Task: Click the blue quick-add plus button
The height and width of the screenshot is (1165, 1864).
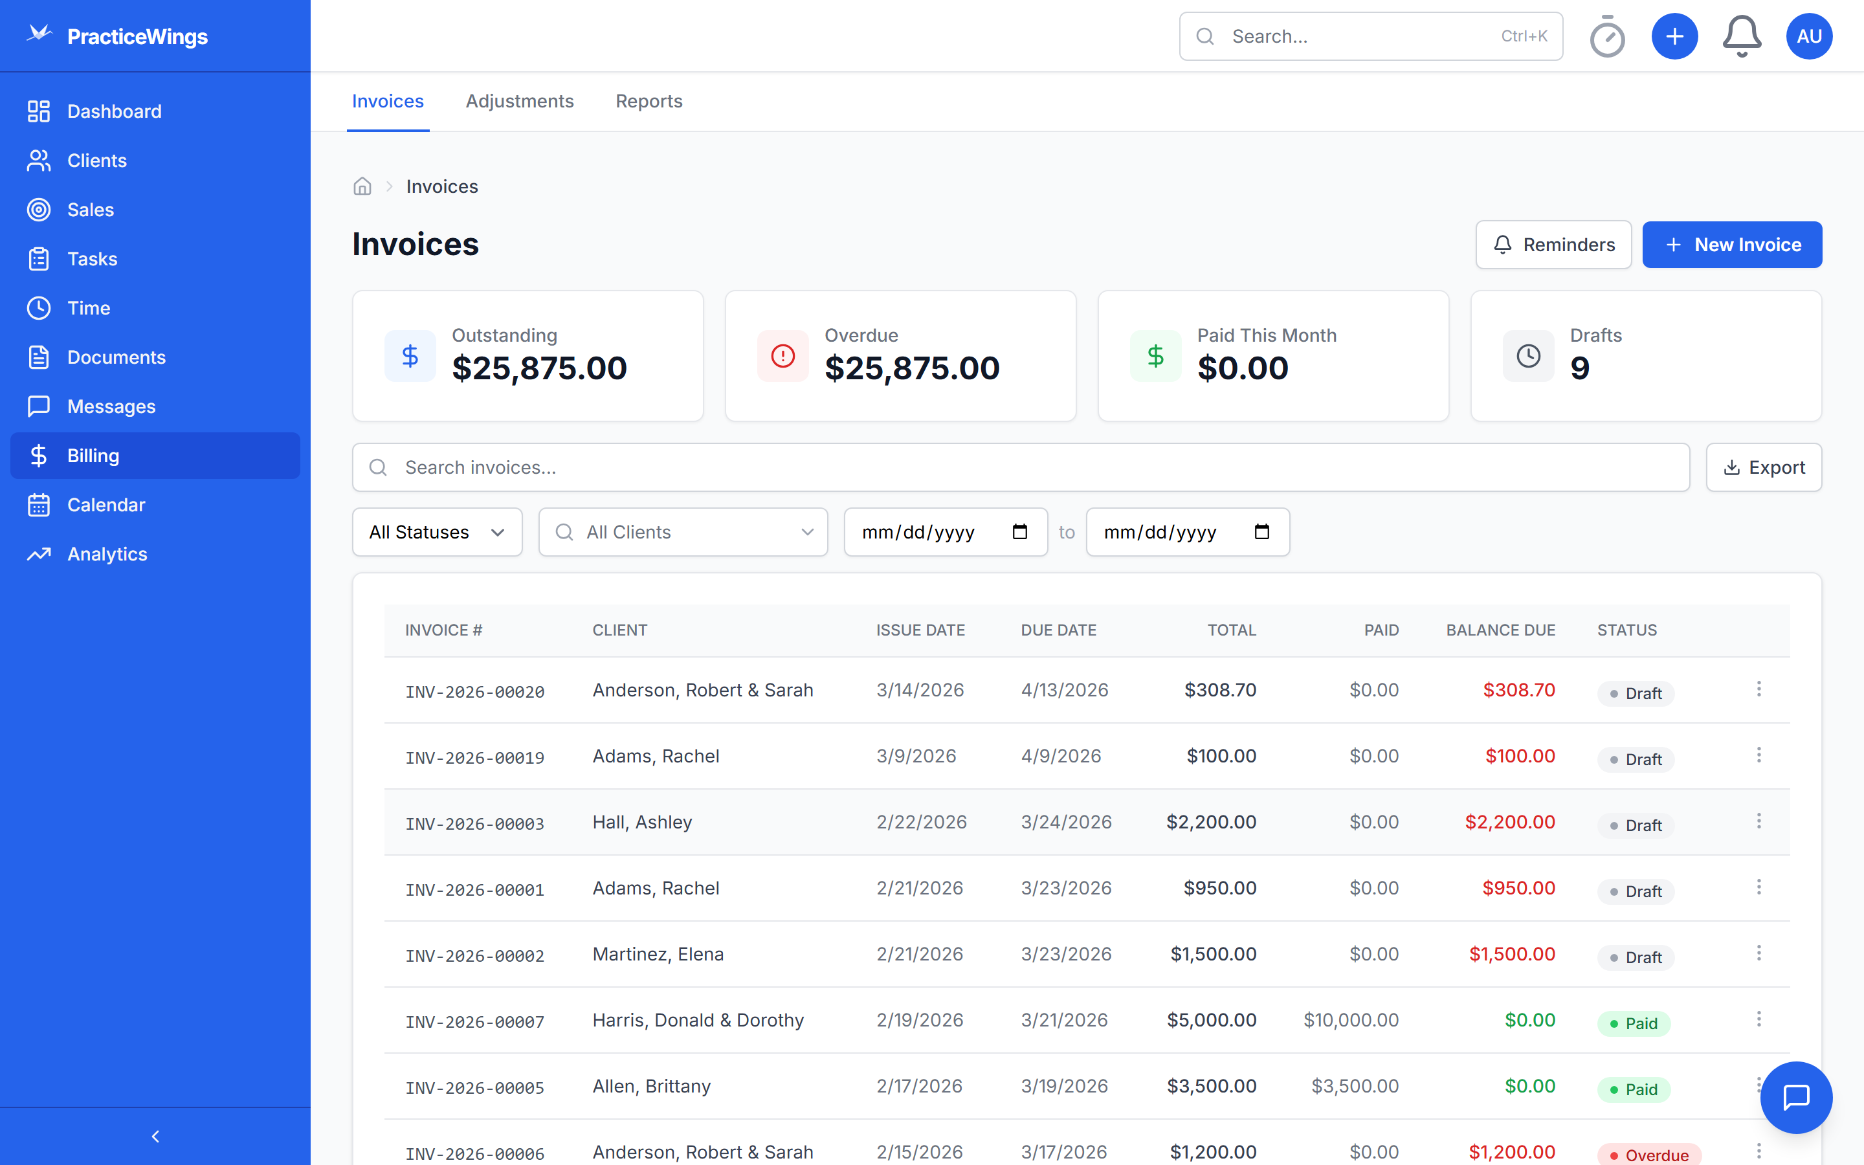Action: click(1674, 36)
